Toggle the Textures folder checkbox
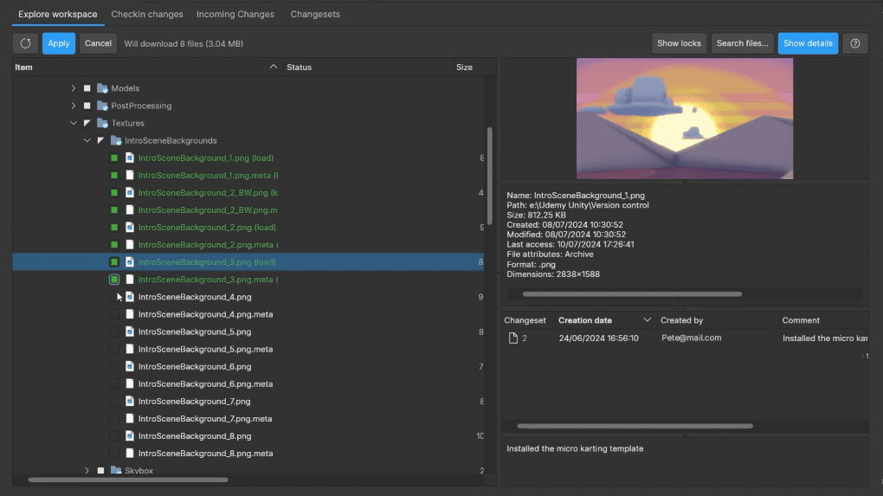The height and width of the screenshot is (496, 883). 87,123
